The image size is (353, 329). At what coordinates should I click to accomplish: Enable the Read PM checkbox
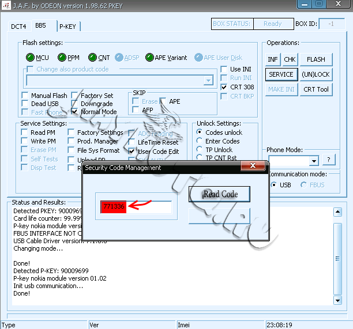[24, 132]
